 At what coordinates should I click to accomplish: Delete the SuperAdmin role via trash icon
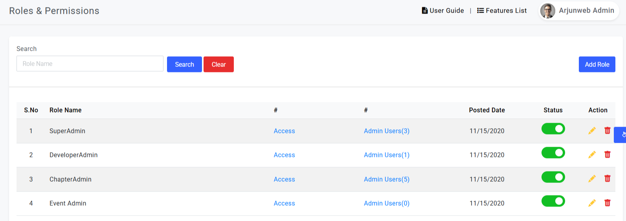pos(607,131)
